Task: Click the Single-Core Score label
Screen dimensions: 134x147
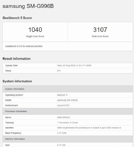Action: [x=35, y=36]
